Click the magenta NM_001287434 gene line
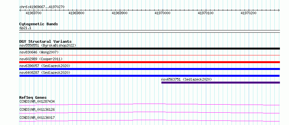The image size is (289, 125). (x=149, y=104)
